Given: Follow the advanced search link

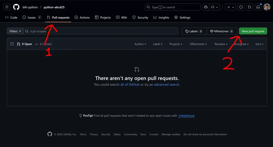Looking at the screenshot, I should pyautogui.click(x=167, y=84).
